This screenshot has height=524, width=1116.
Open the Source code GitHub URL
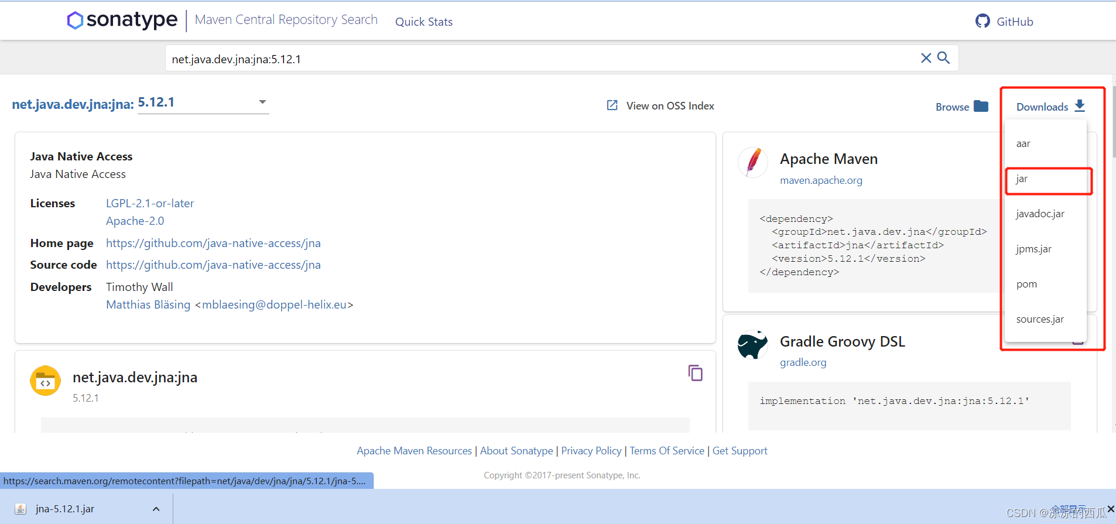[x=213, y=265]
